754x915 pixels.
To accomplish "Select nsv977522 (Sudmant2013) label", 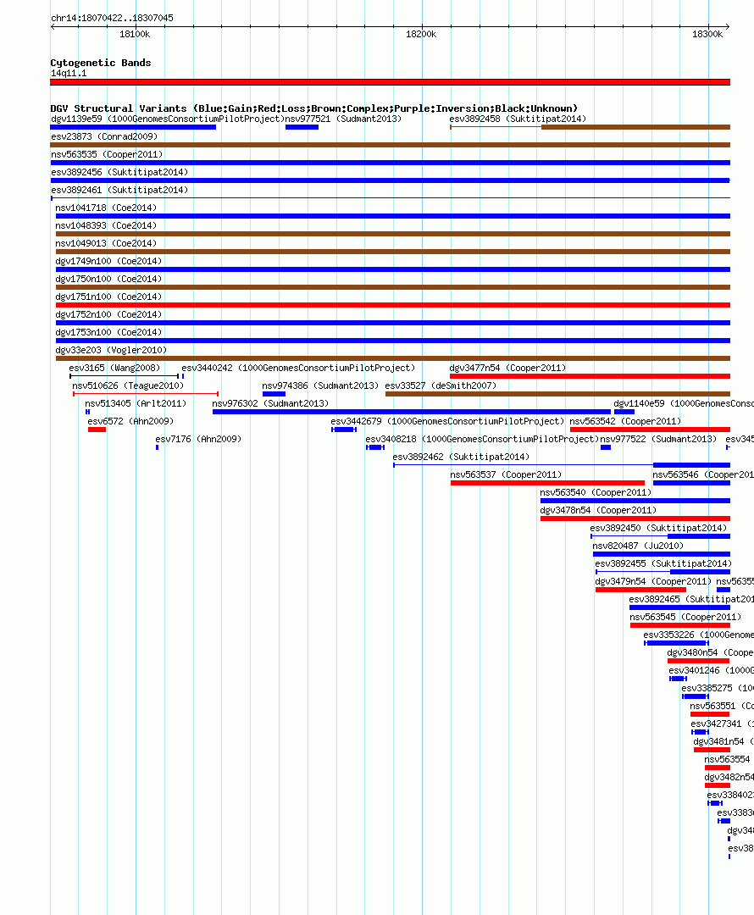I will [658, 440].
